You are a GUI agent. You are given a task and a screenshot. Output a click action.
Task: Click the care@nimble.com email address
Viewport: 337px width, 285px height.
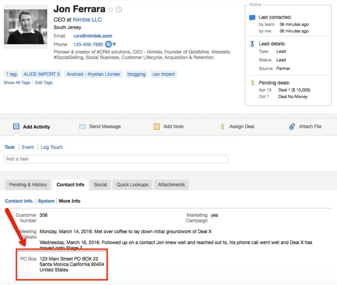tap(93, 36)
